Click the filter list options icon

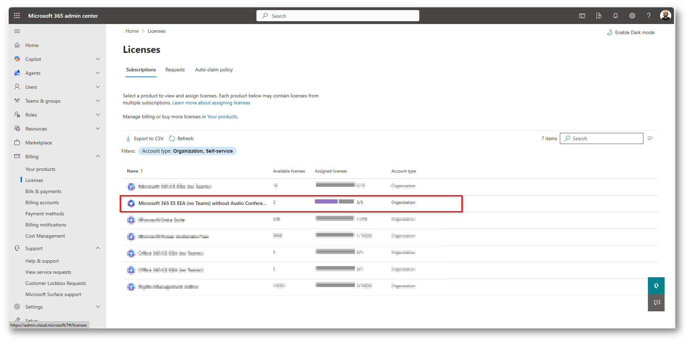(650, 138)
